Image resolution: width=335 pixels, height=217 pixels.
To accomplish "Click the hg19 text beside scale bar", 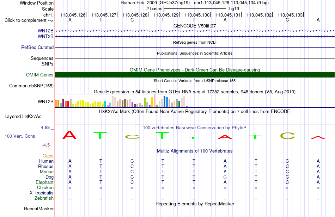I will coord(234,9).
